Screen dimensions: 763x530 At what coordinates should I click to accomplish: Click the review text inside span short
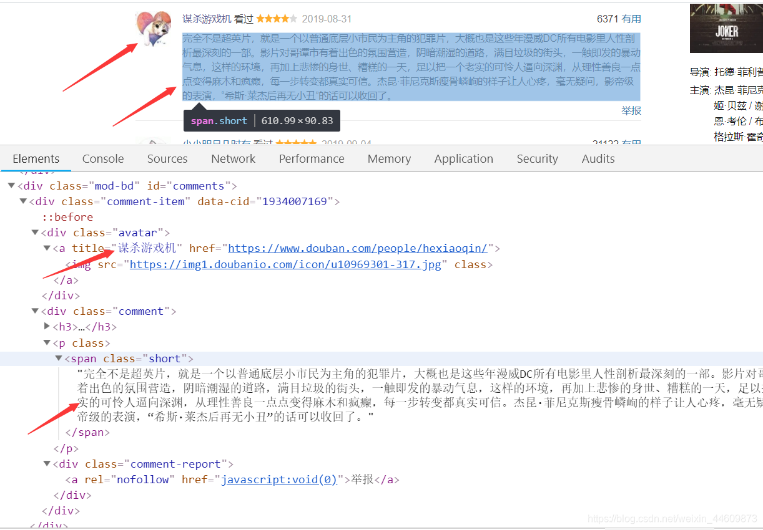click(x=420, y=395)
